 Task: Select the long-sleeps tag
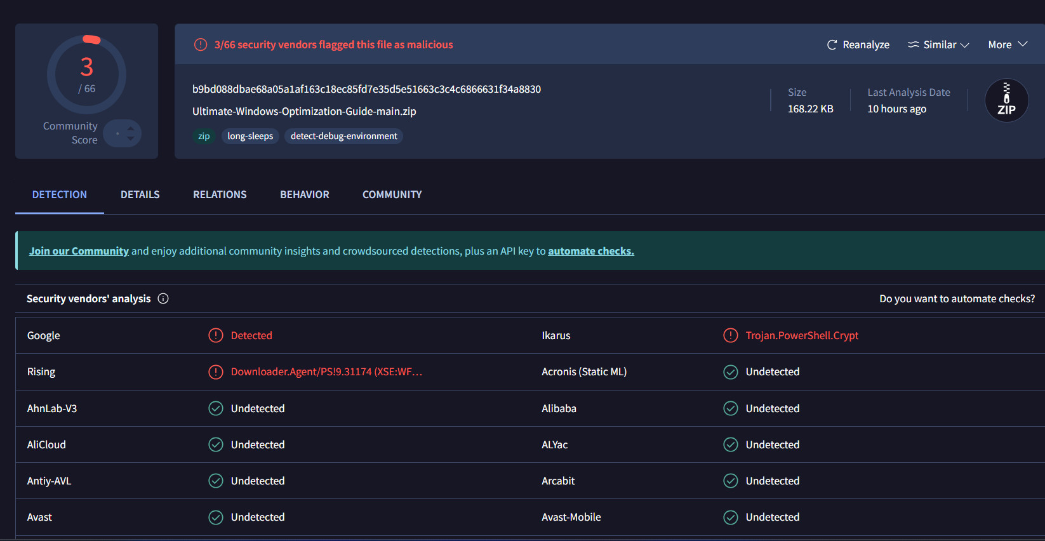[x=250, y=136]
